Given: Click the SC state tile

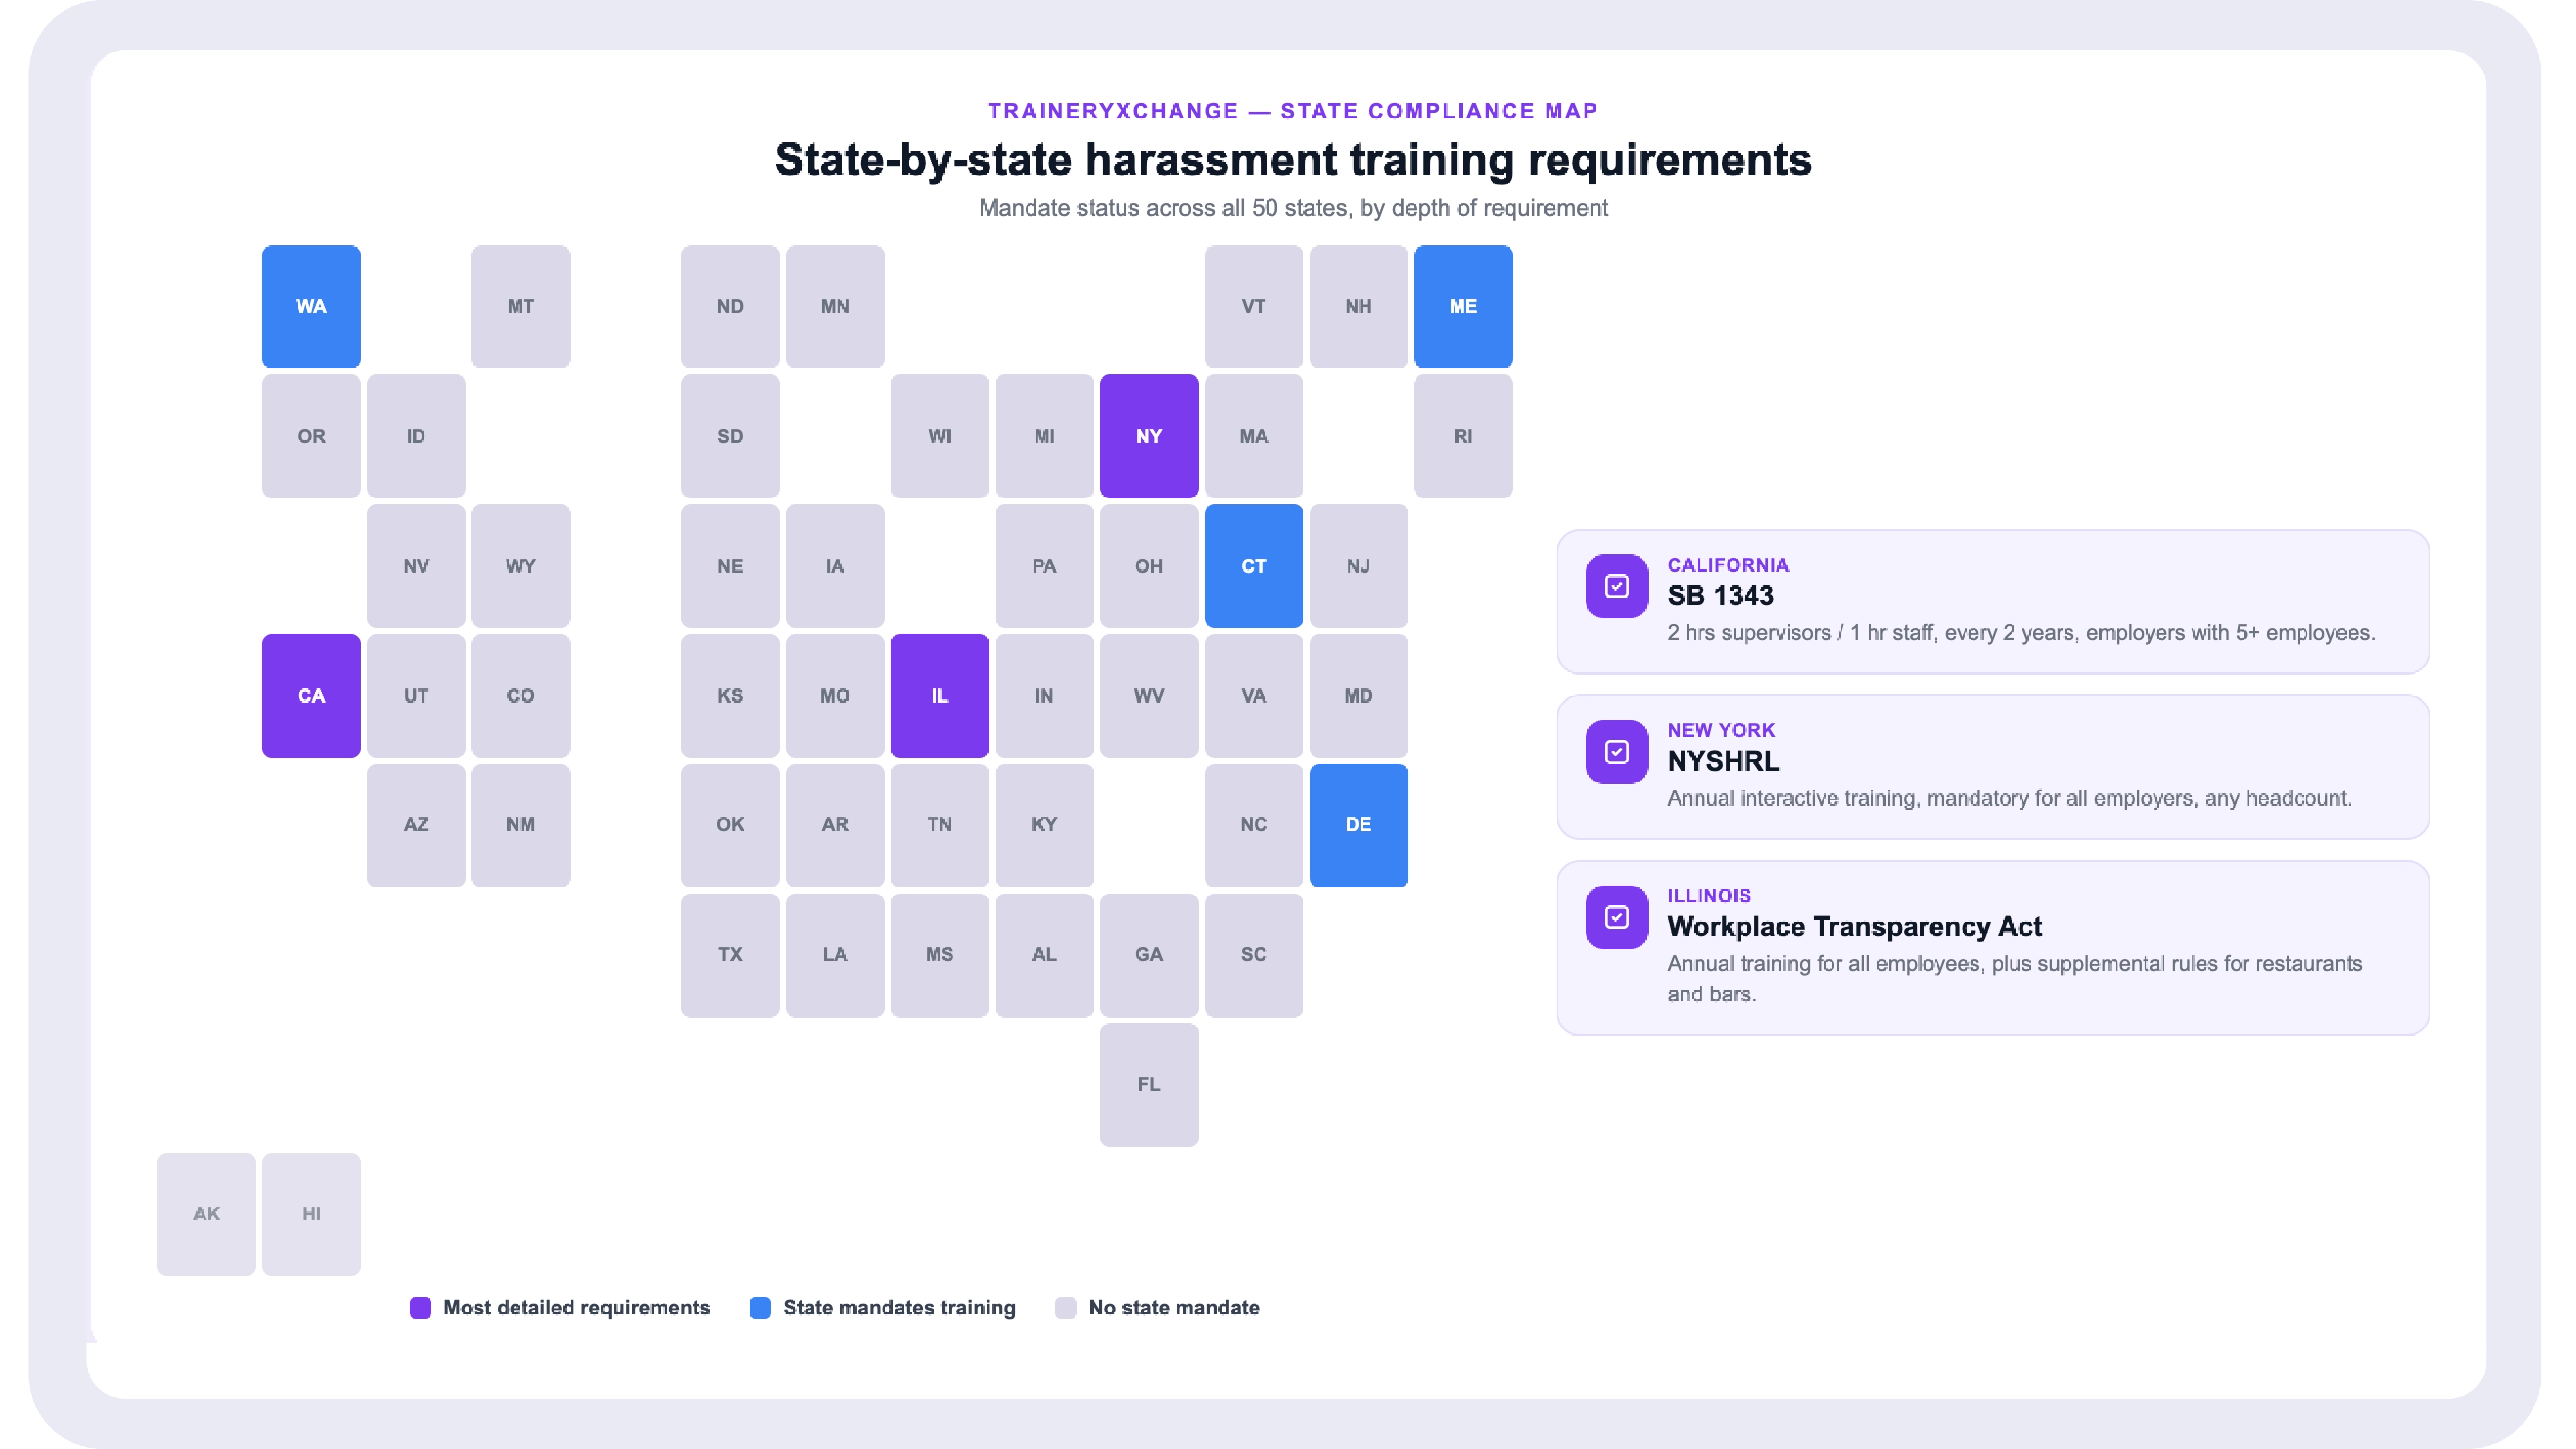Looking at the screenshot, I should pos(1254,955).
